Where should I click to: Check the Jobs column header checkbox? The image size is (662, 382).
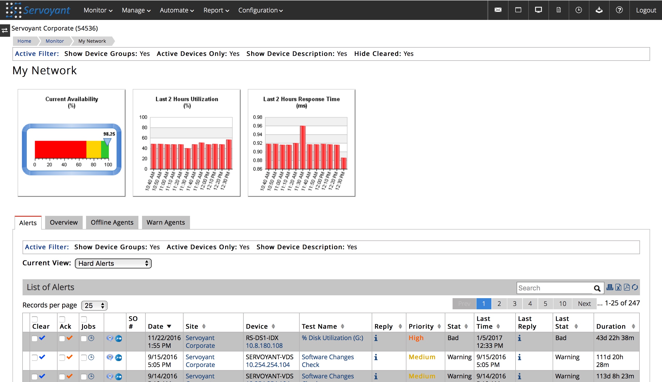(x=84, y=319)
